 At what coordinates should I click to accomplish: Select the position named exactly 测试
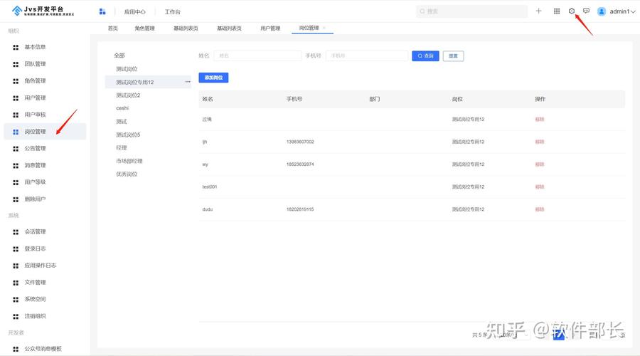(121, 122)
